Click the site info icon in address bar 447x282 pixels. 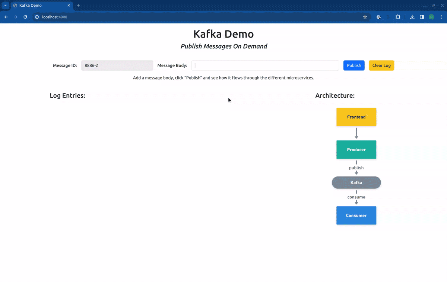[37, 17]
